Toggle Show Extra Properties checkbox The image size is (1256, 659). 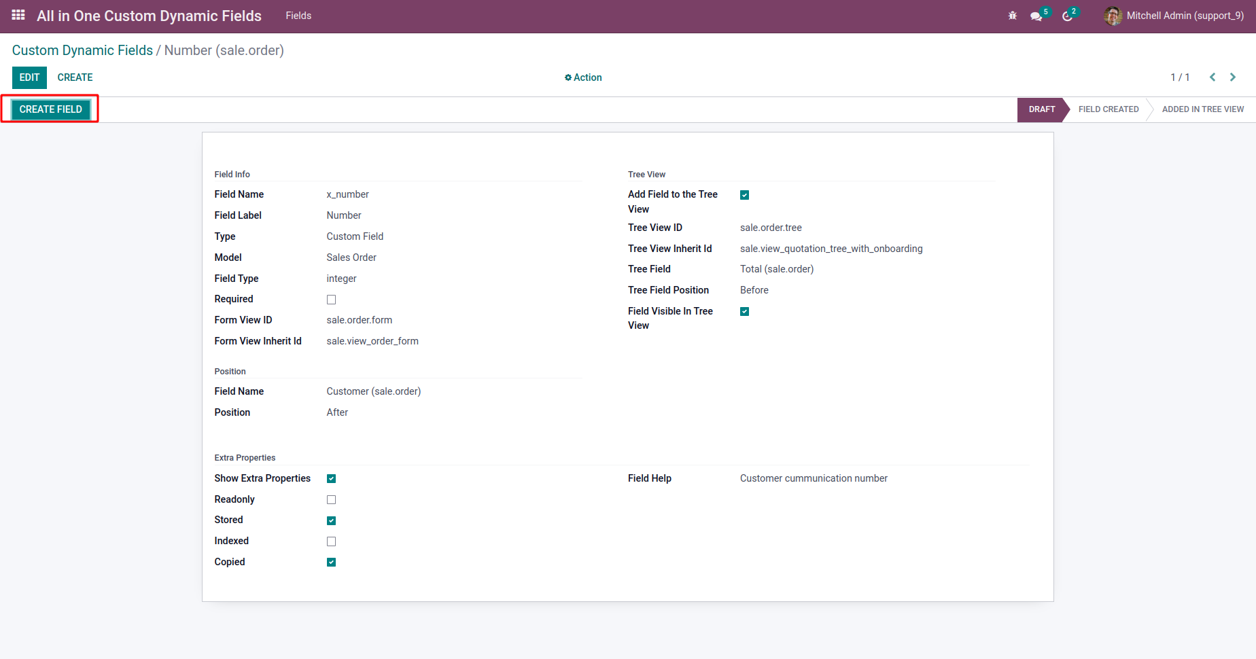click(332, 479)
